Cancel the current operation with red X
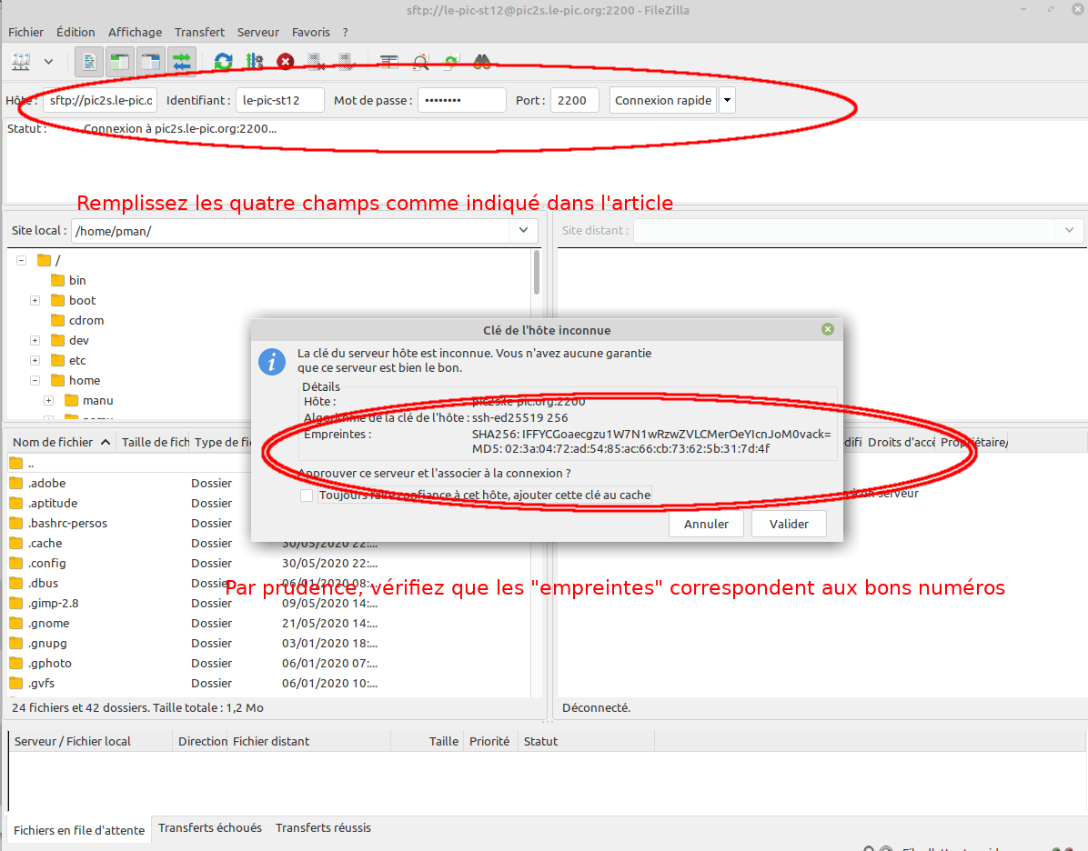Image resolution: width=1088 pixels, height=851 pixels. pyautogui.click(x=286, y=62)
